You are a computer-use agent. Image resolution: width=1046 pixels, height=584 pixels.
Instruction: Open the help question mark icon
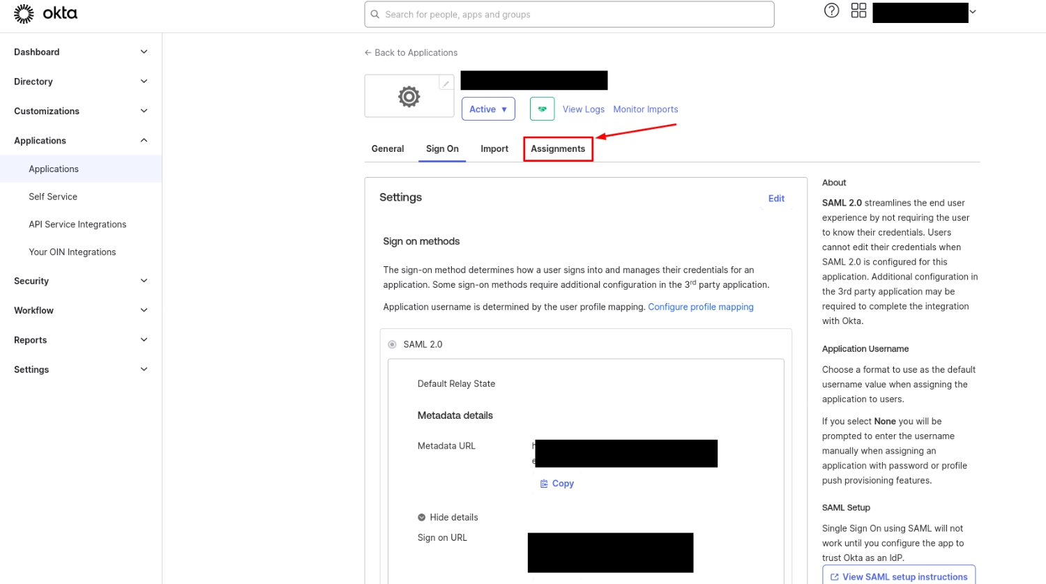831,10
